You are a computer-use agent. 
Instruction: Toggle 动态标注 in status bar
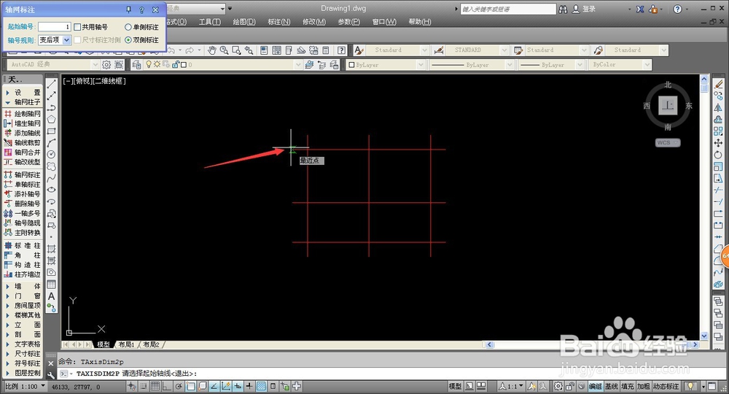pos(666,386)
